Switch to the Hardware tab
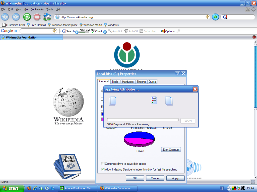Image resolution: width=257 pixels, height=192 pixels. point(128,82)
